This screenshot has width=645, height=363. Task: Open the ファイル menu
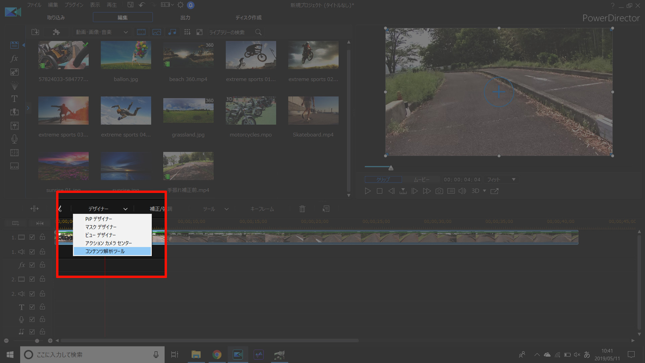click(34, 5)
